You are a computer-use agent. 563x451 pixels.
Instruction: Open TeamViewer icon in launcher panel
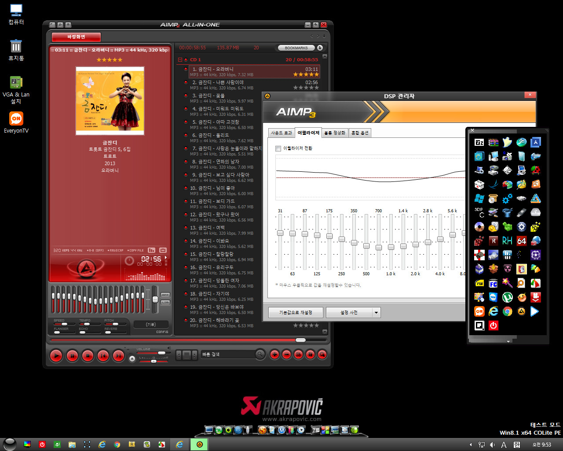493,297
